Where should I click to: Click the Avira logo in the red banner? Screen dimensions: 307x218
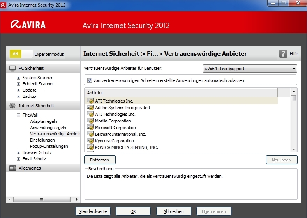coord(28,25)
